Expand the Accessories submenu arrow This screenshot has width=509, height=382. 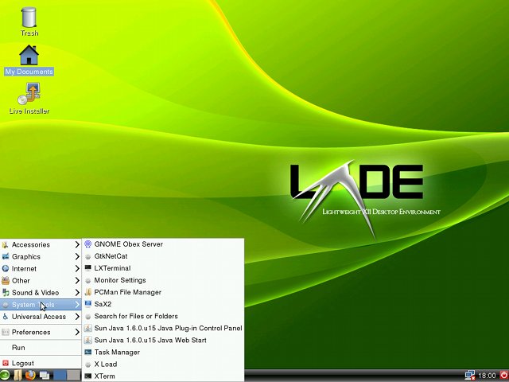(x=77, y=244)
